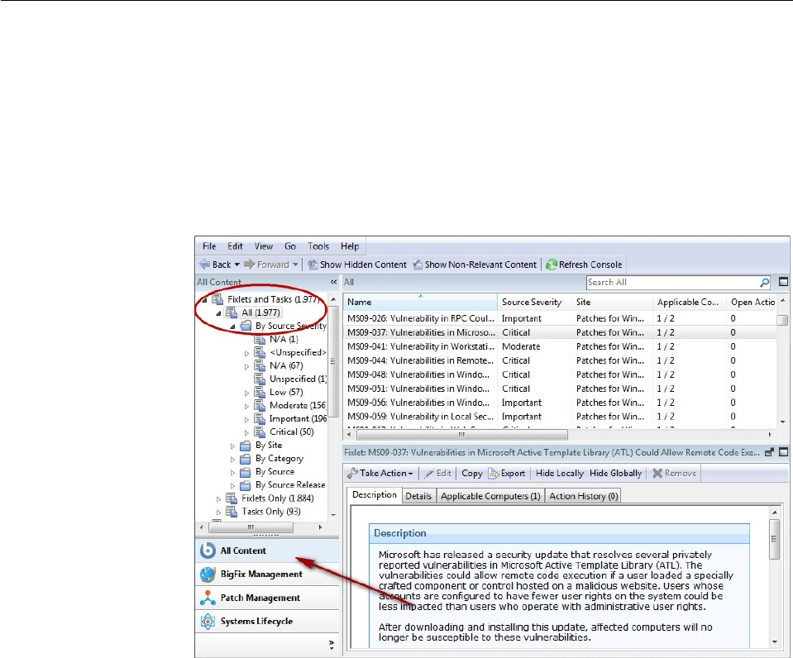Expand the By Source Release folder arrow

[x=232, y=485]
